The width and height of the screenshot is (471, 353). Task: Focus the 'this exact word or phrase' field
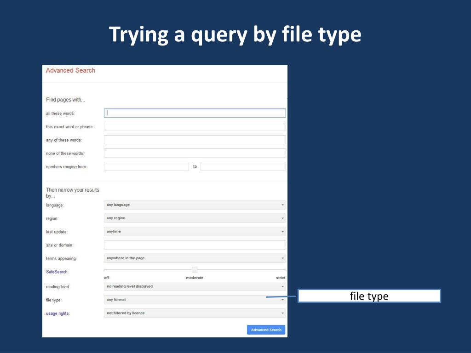click(x=195, y=126)
